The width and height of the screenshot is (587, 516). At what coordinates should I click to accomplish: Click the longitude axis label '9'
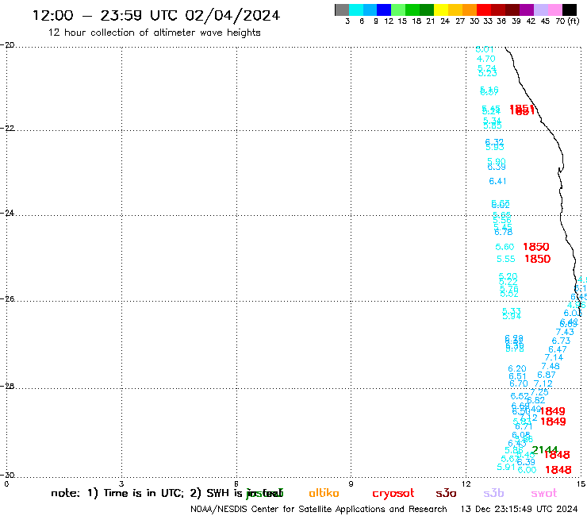(x=351, y=483)
